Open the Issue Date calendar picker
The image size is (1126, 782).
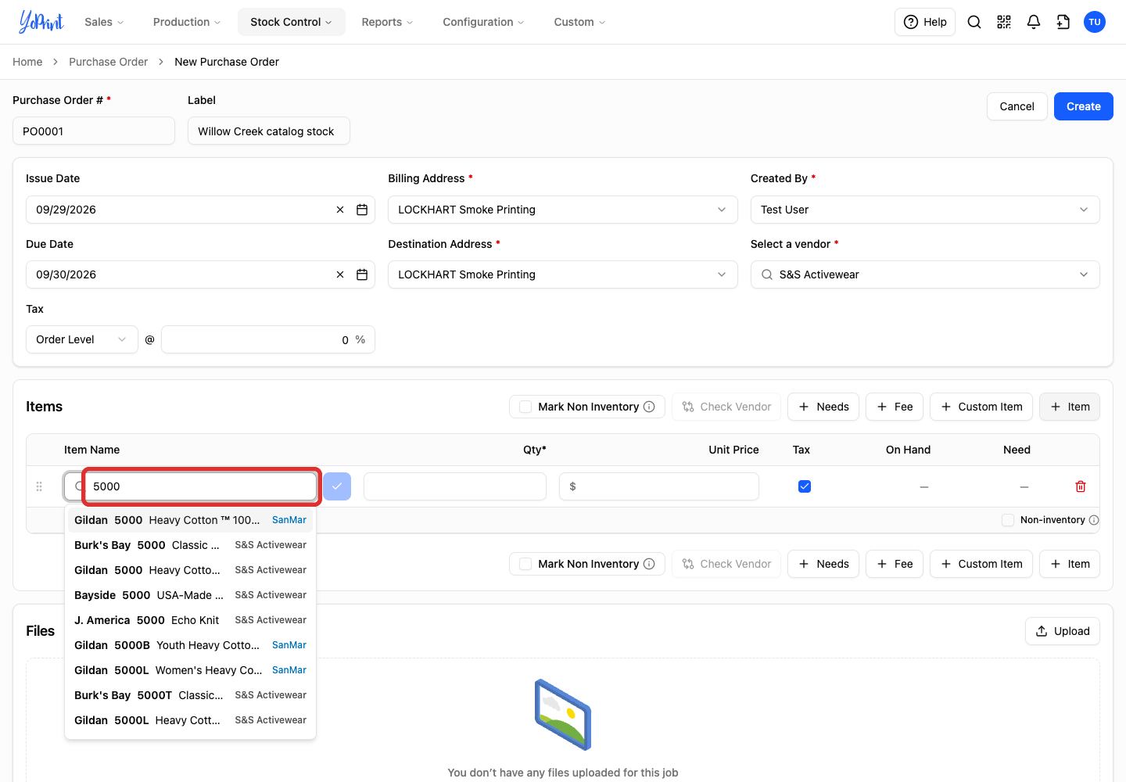click(x=362, y=210)
